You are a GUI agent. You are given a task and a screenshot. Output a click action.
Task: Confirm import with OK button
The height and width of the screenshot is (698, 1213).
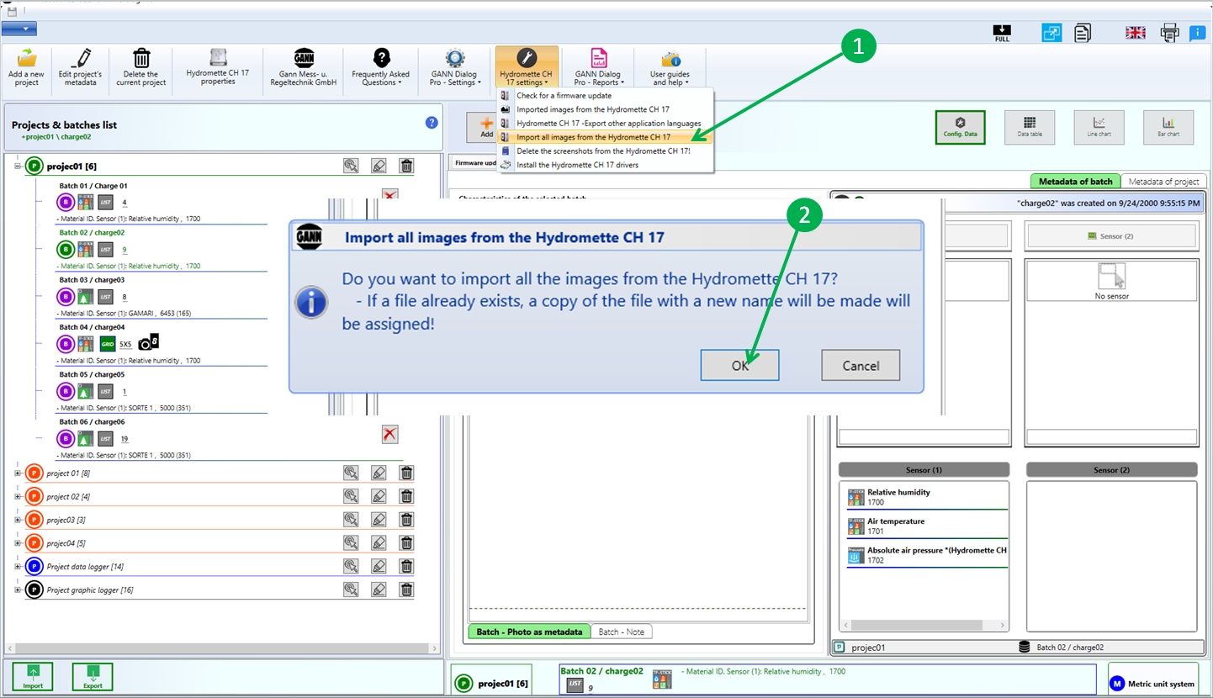tap(739, 365)
